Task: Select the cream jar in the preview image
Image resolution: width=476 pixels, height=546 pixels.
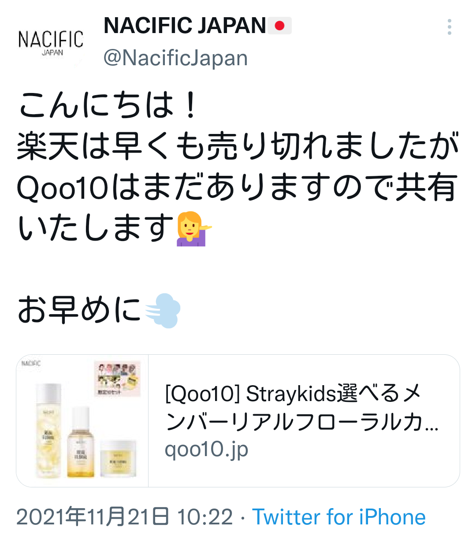Action: 118,458
